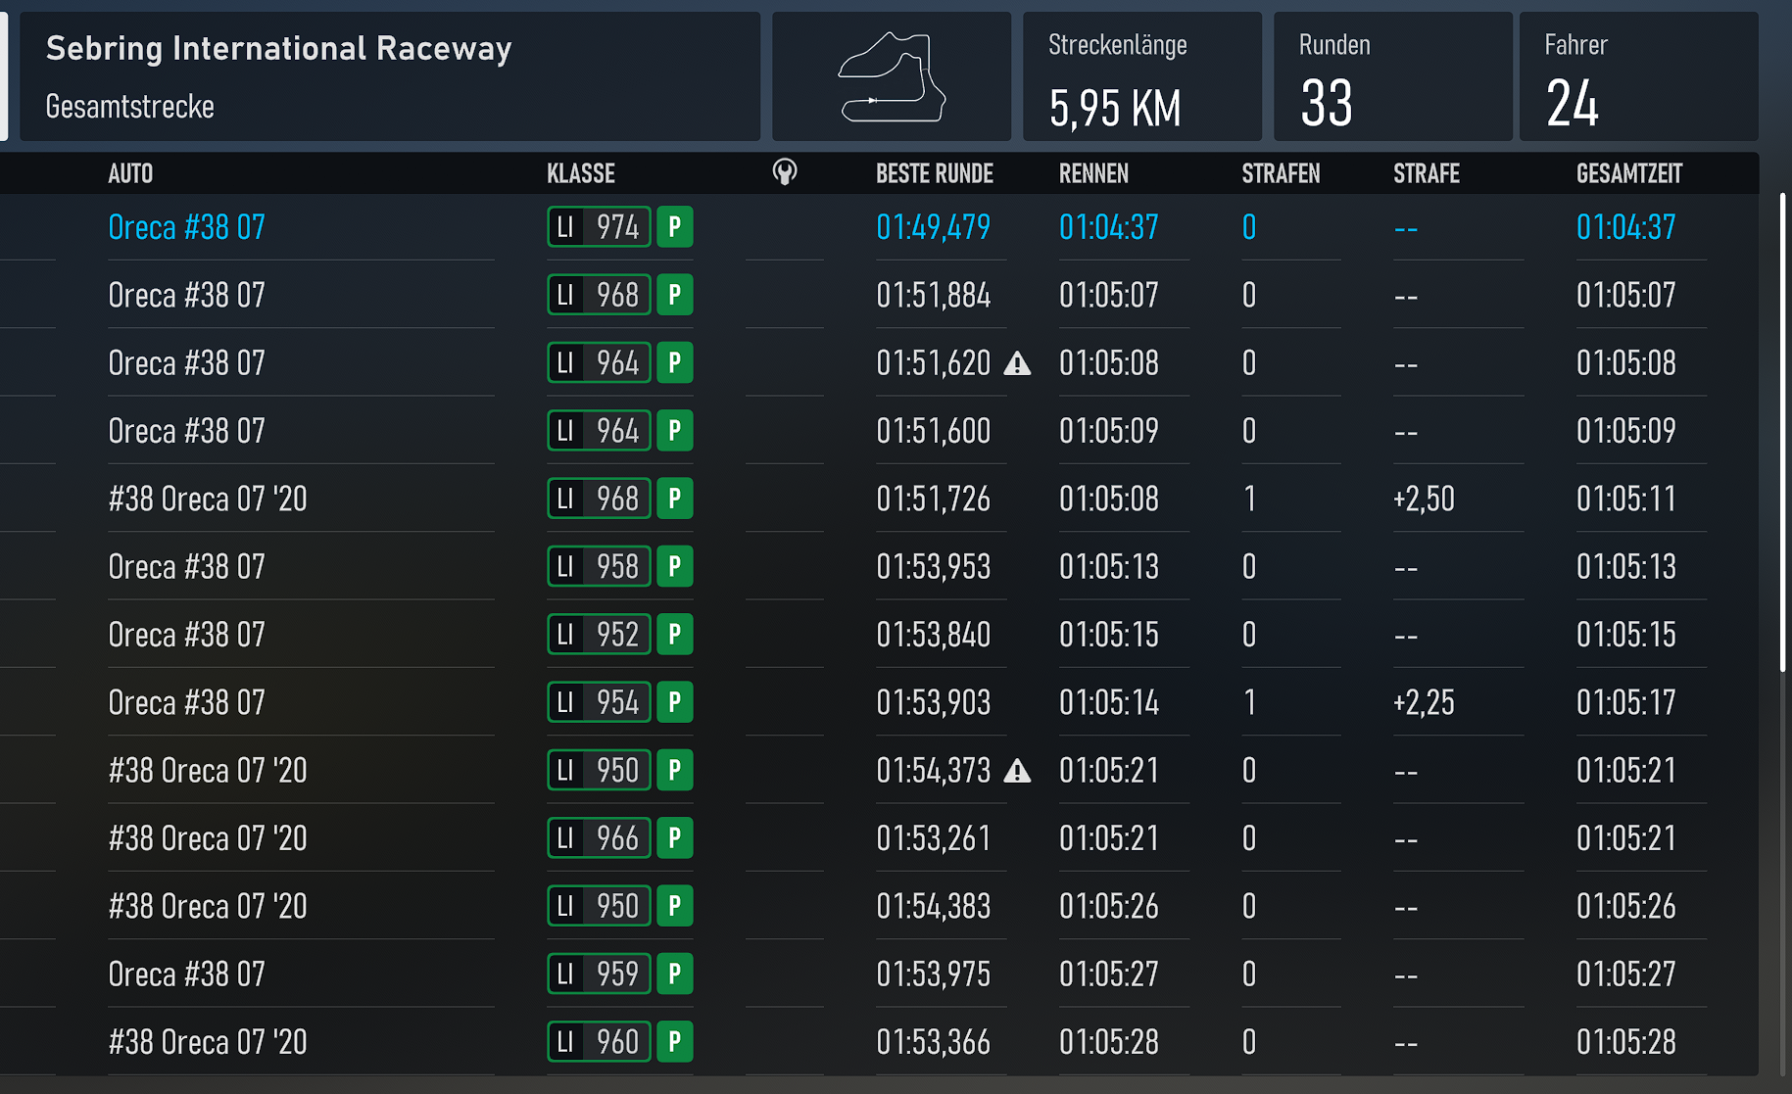This screenshot has width=1792, height=1094.
Task: Click the best lap time 01:53,953
Action: (933, 566)
